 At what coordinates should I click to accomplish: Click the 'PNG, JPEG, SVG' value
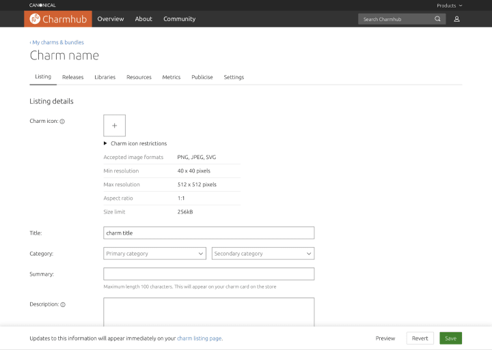point(197,158)
